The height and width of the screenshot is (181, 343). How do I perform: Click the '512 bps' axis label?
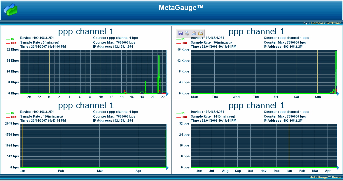(13, 156)
